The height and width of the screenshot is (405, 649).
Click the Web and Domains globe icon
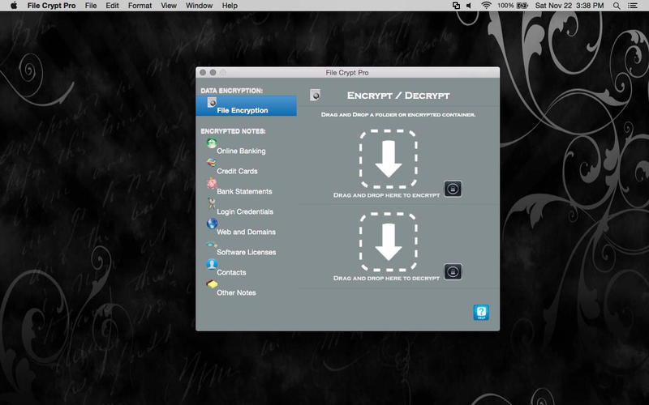212,224
